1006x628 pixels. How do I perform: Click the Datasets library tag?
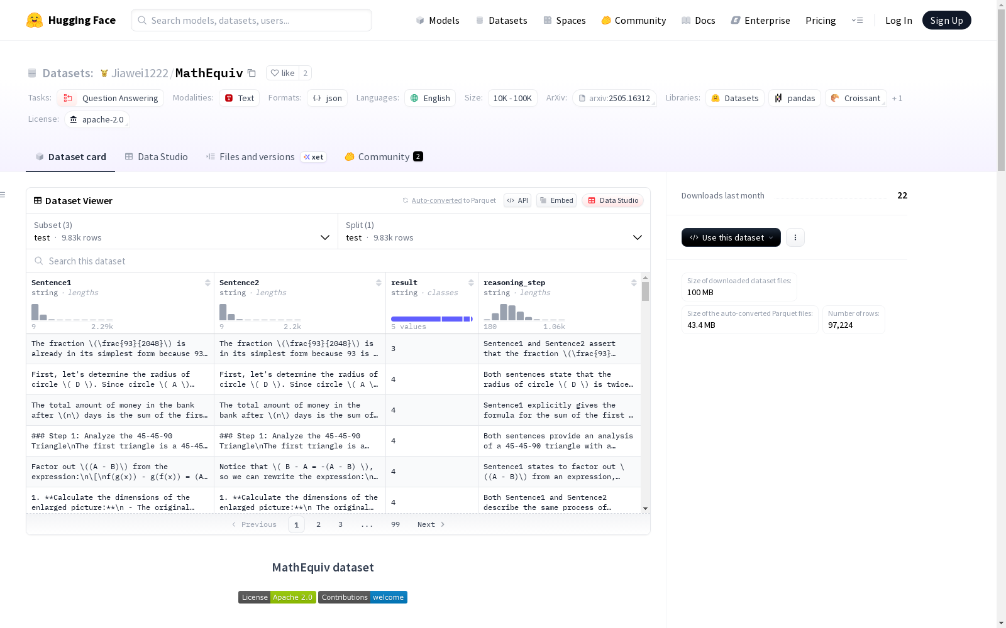coord(735,98)
